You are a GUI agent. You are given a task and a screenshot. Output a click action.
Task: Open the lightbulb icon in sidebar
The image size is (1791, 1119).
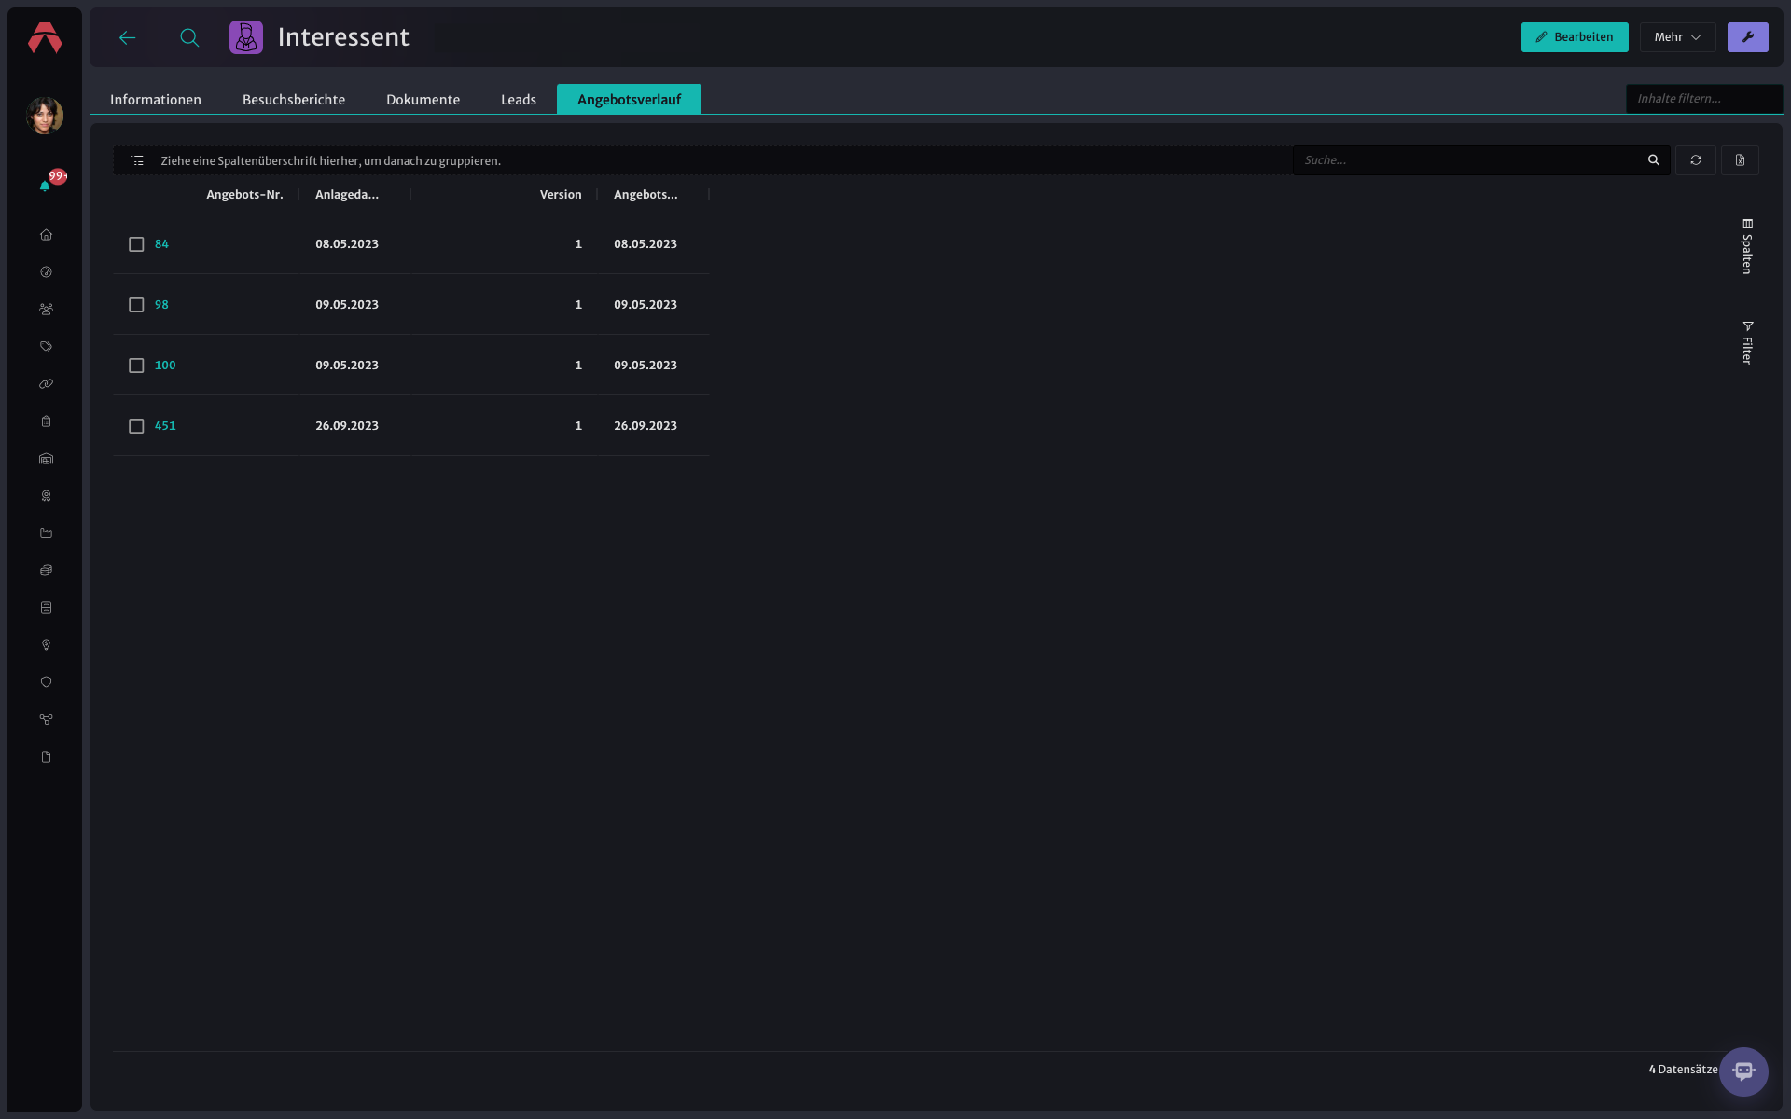46,645
